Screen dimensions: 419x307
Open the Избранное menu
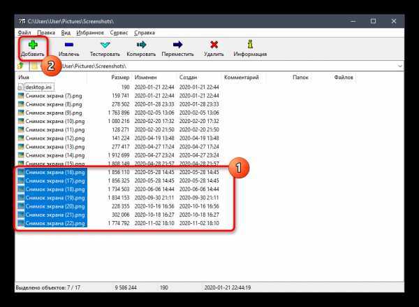(x=90, y=33)
